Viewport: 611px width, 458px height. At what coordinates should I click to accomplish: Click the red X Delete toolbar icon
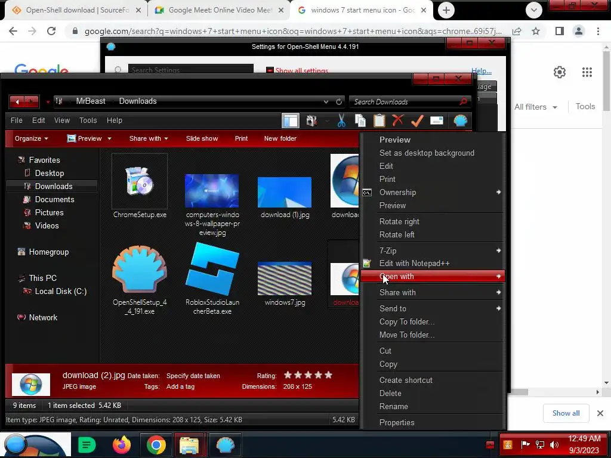click(x=398, y=120)
